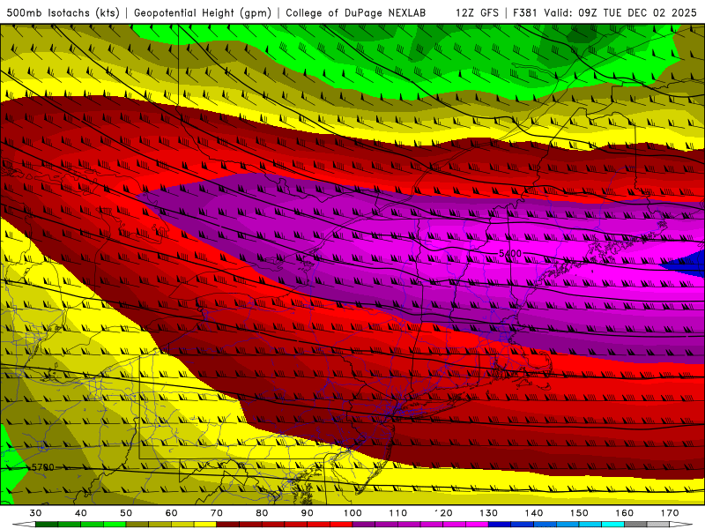Click the 5400 height contour label
705x529 pixels.
coord(510,254)
